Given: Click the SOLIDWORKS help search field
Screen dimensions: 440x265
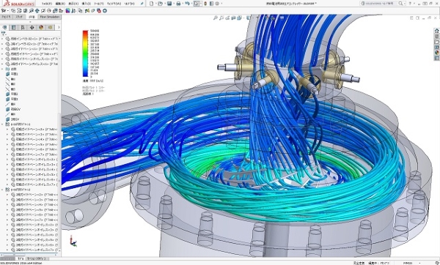Looking at the screenshot, I should click(x=382, y=4).
